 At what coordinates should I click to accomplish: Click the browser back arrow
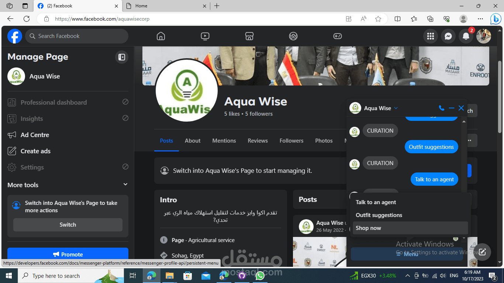[10, 19]
